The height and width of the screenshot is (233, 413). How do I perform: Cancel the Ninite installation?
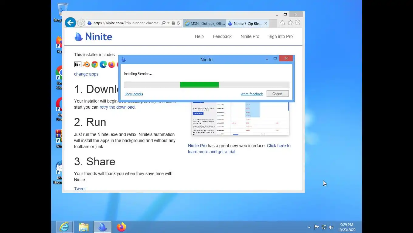tap(278, 94)
